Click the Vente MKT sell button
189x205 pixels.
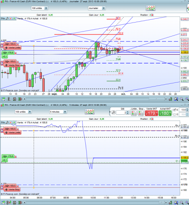151,113
